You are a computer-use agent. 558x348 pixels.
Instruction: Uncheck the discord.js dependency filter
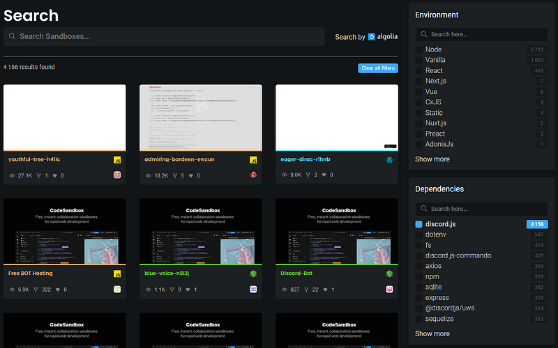point(419,224)
